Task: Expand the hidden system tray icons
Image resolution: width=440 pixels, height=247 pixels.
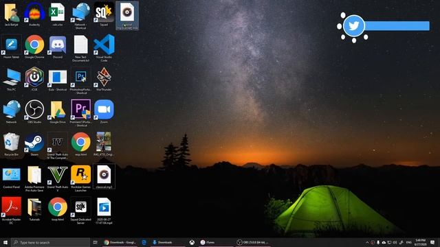Action: coord(367,242)
